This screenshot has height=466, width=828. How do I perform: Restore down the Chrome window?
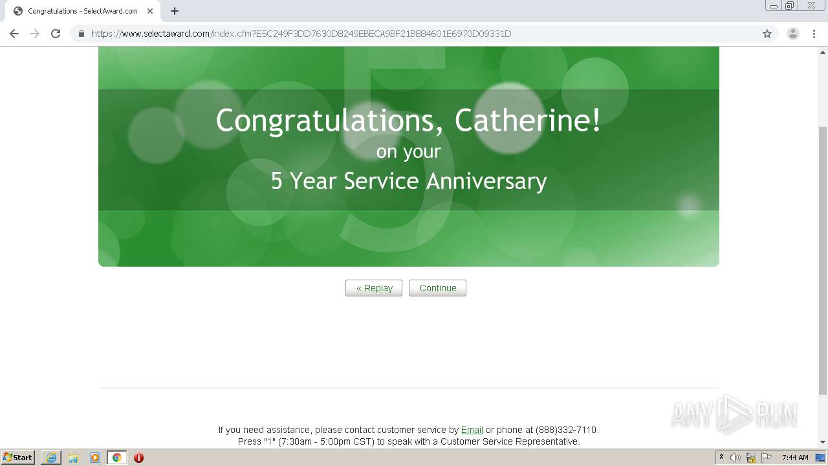pyautogui.click(x=790, y=6)
